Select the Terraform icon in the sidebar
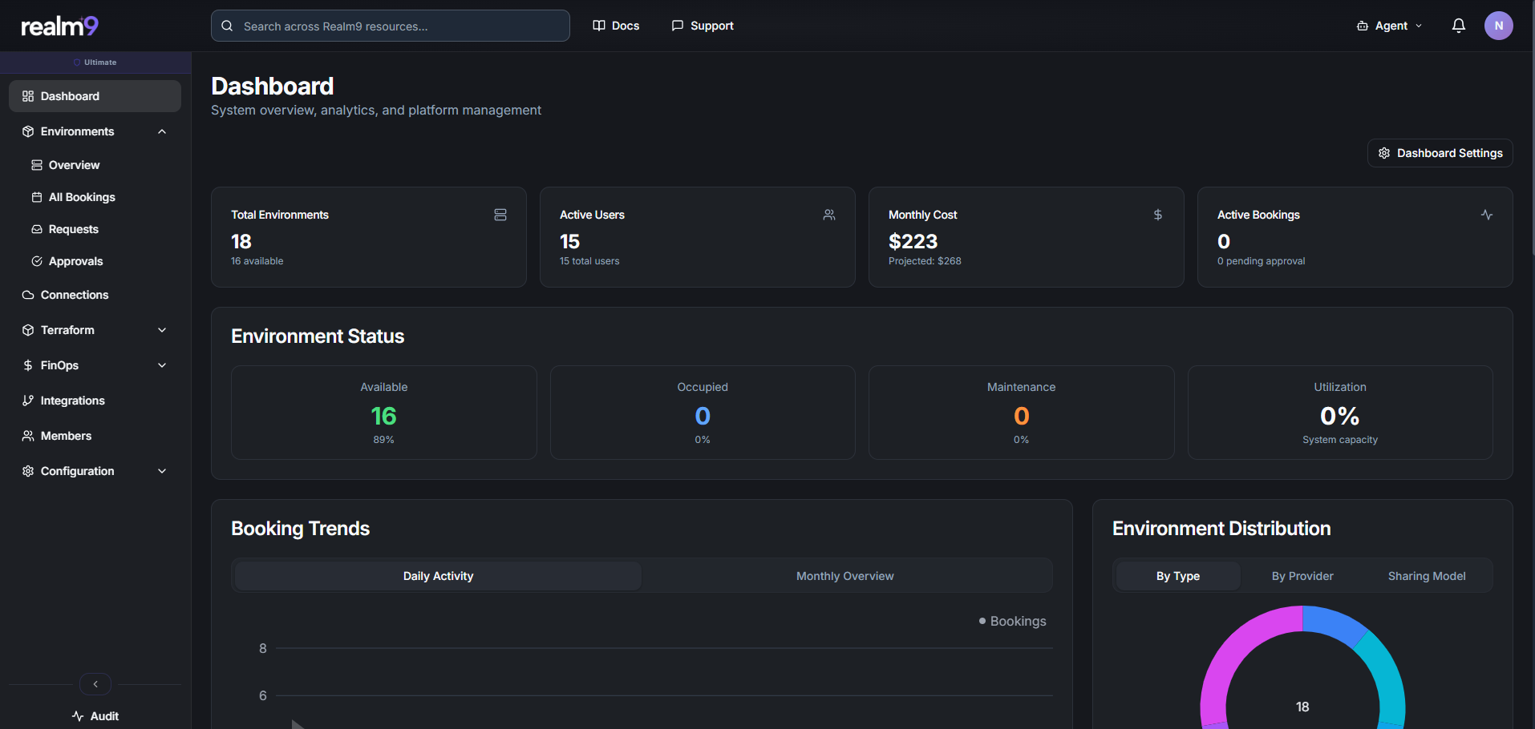Image resolution: width=1535 pixels, height=729 pixels. [27, 329]
